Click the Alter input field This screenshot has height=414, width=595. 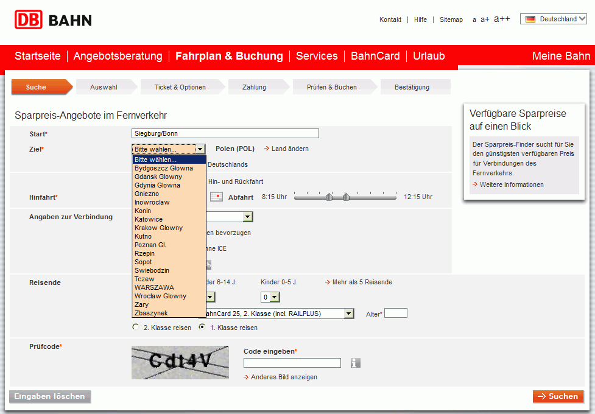tap(396, 313)
